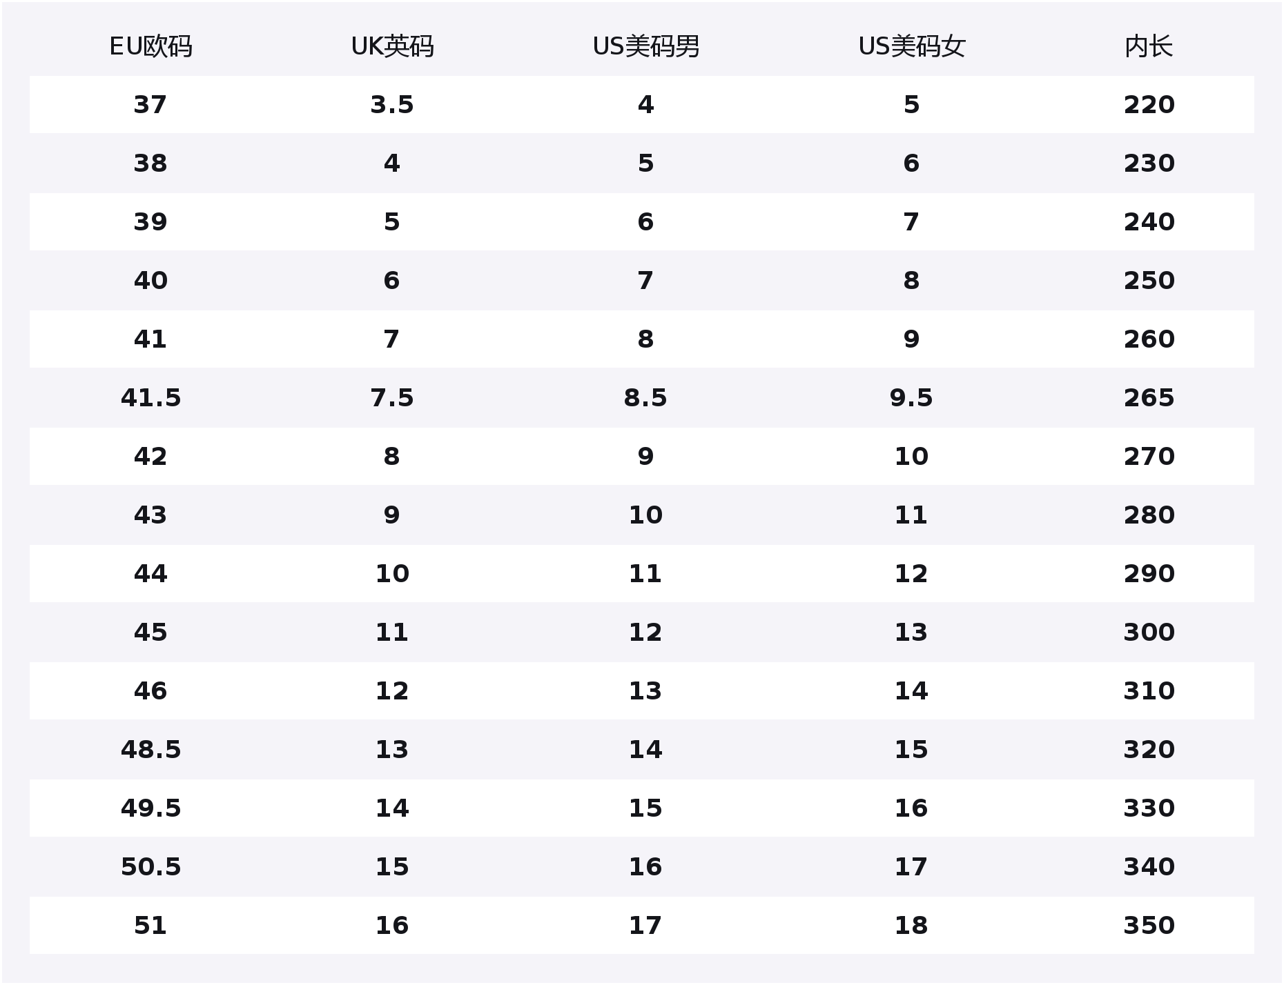Viewport: 1284px width, 985px height.
Task: Click UK size 3.5 cell
Action: coord(392,105)
